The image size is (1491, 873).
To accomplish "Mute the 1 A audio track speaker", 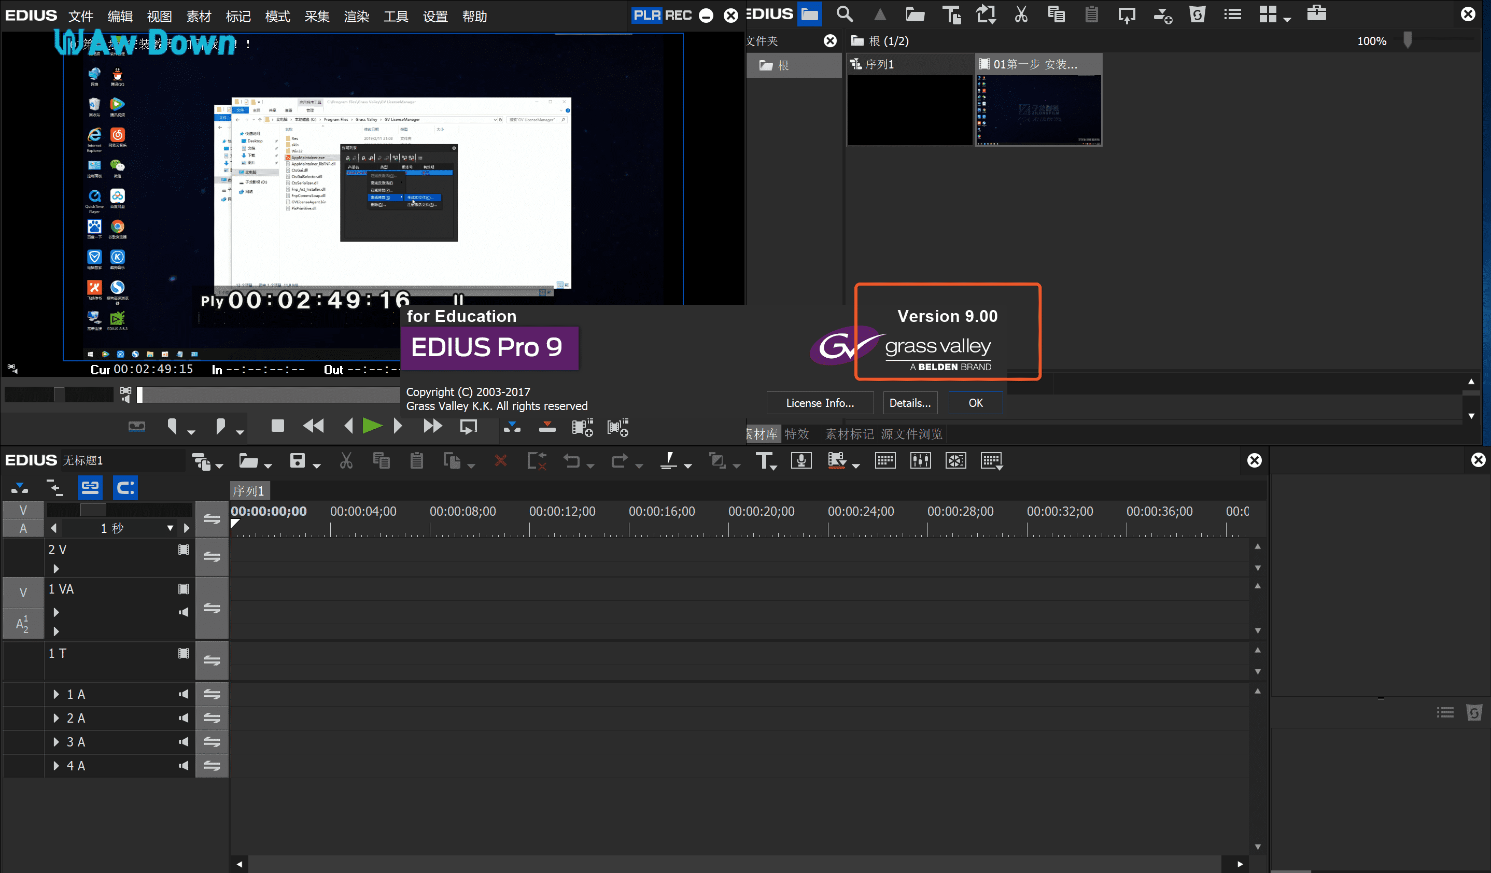I will (184, 694).
